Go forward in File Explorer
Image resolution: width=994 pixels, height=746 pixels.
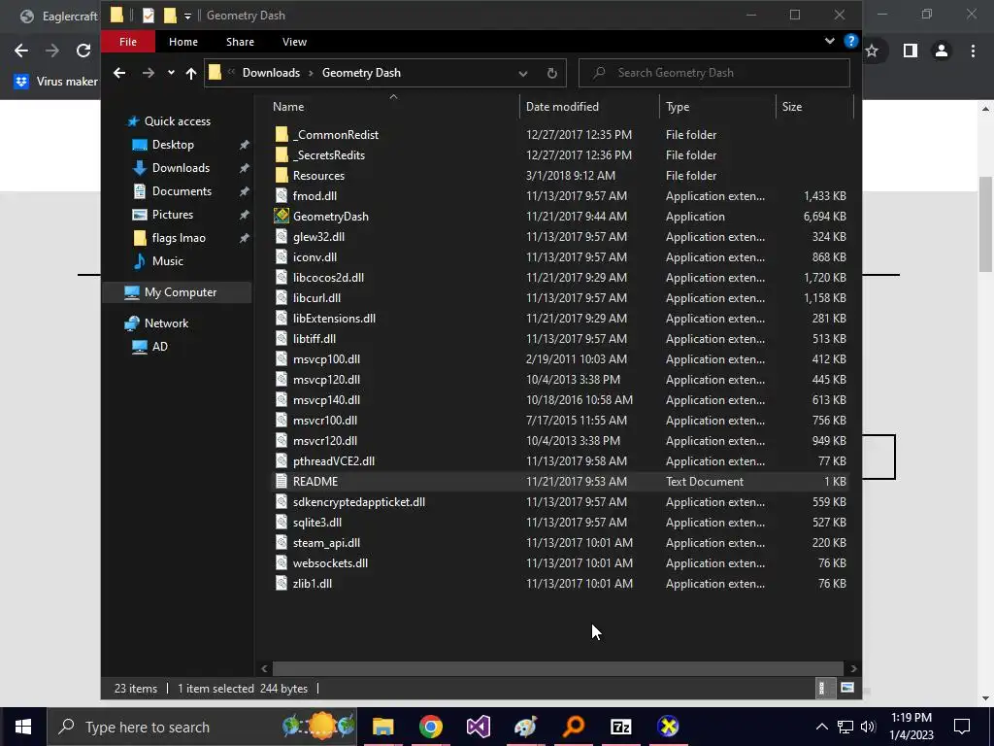click(x=149, y=73)
